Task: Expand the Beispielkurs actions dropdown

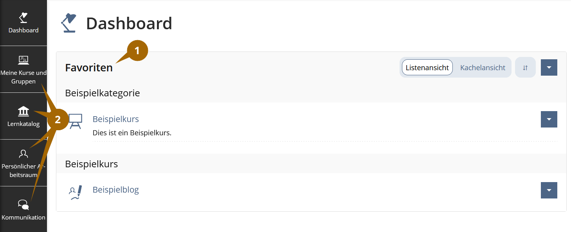Action: [x=549, y=119]
